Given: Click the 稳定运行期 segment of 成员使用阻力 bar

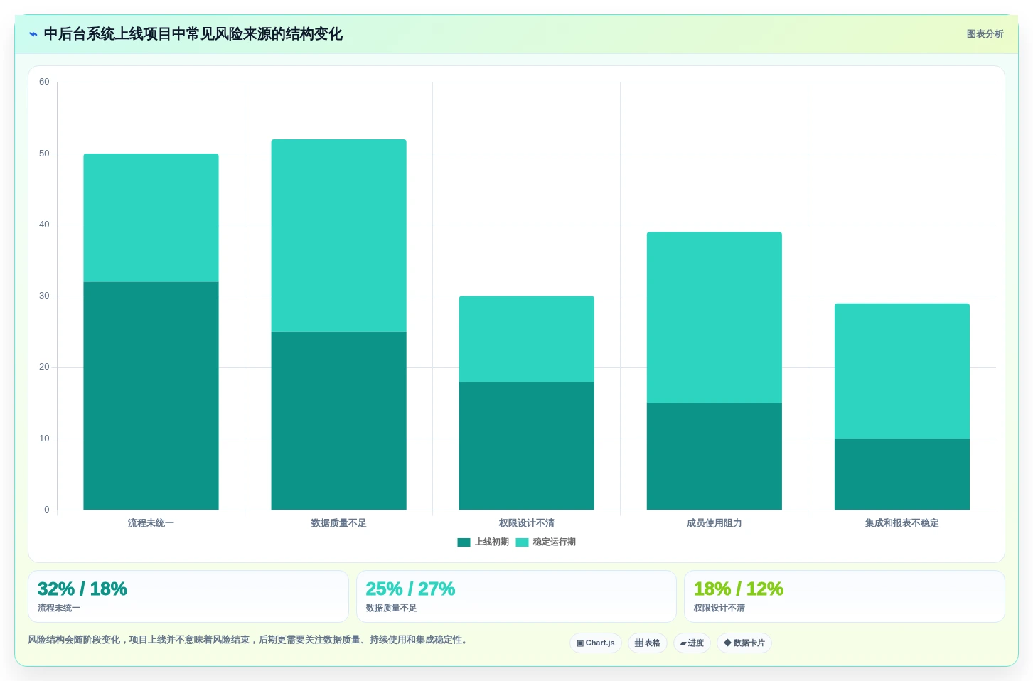Looking at the screenshot, I should pos(714,318).
